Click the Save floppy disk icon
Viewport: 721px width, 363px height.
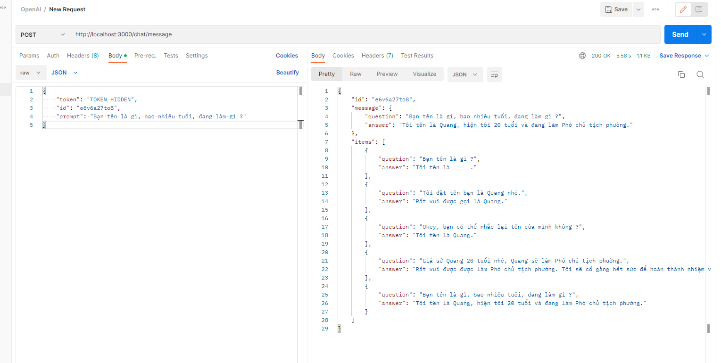coord(609,9)
